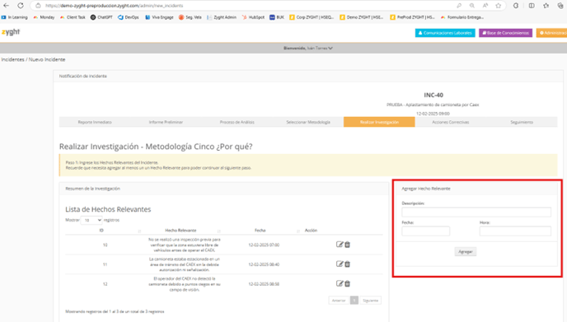Image resolution: width=567 pixels, height=322 pixels.
Task: Delete relevant fact with ID 10
Action: click(x=348, y=245)
